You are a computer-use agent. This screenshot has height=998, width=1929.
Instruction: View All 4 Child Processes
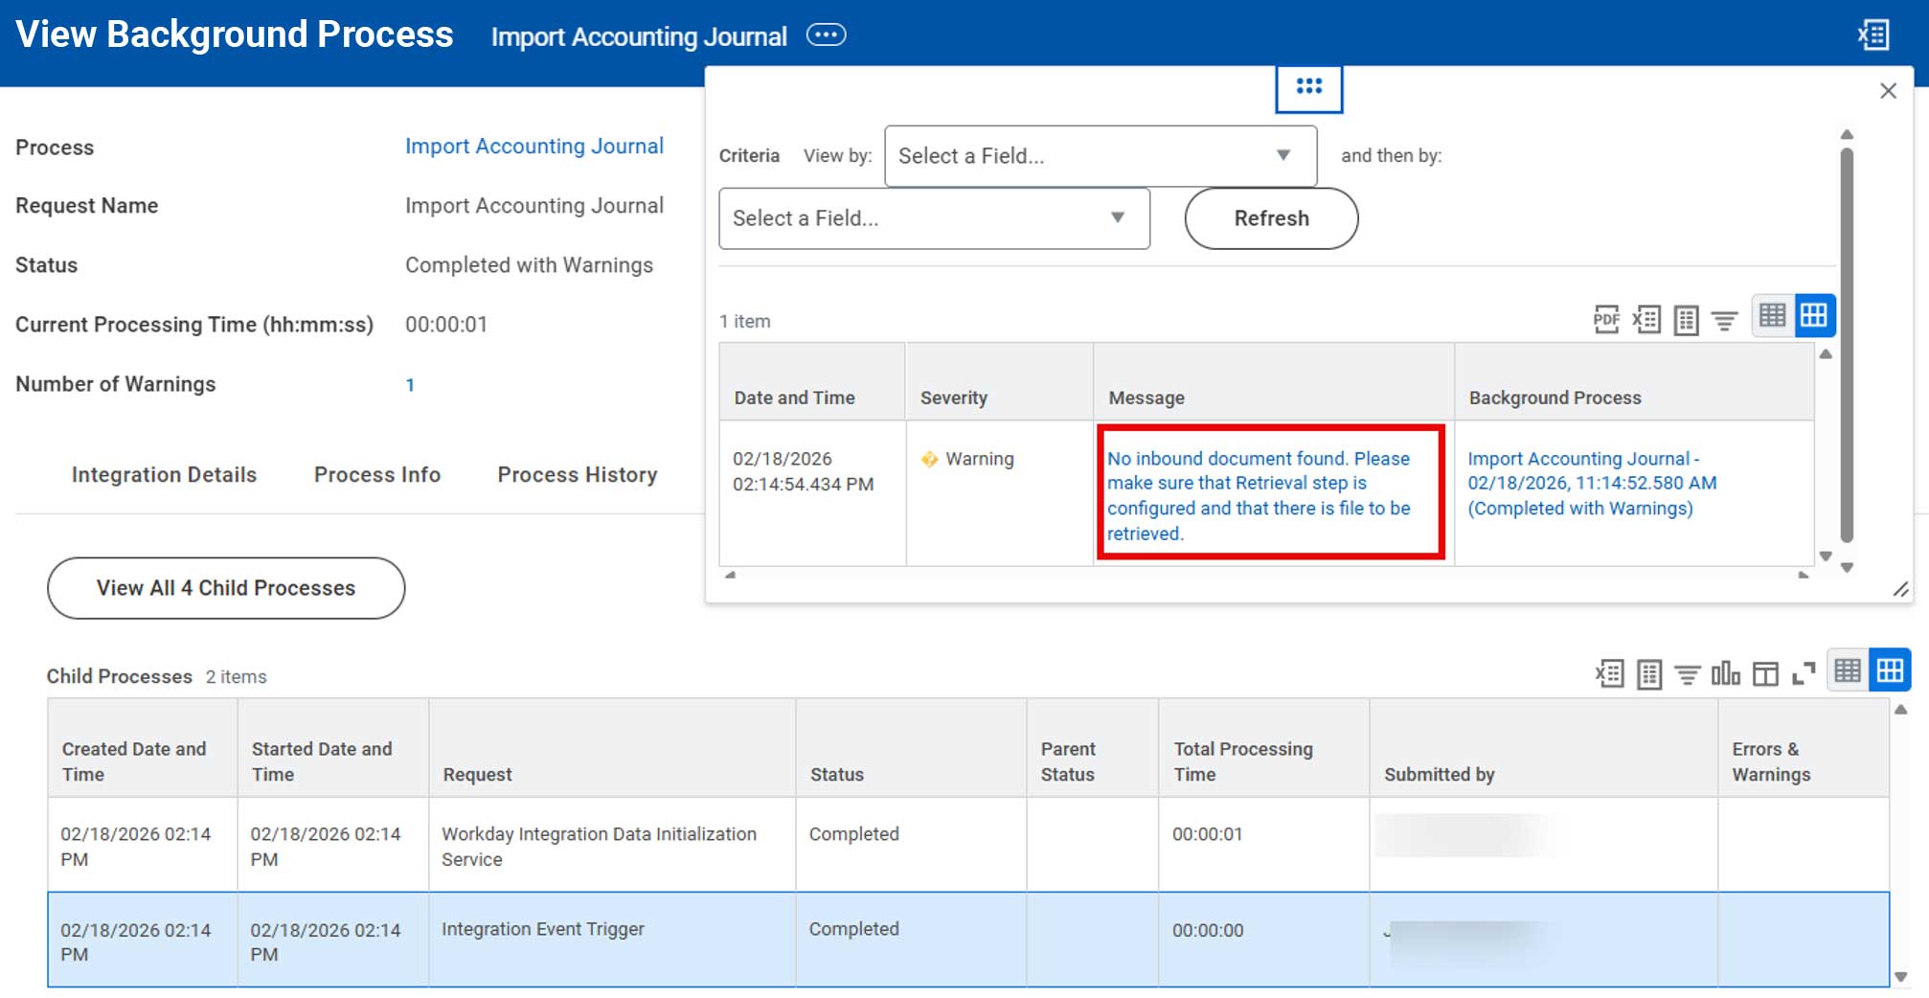pos(225,587)
